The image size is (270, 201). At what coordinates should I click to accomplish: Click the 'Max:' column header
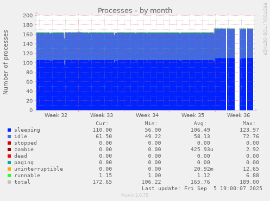pyautogui.click(x=249, y=124)
